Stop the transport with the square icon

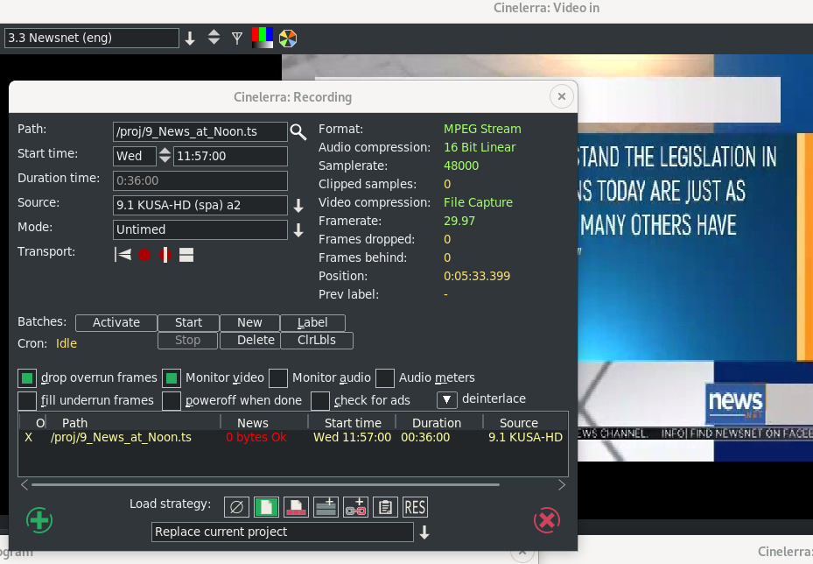(186, 255)
